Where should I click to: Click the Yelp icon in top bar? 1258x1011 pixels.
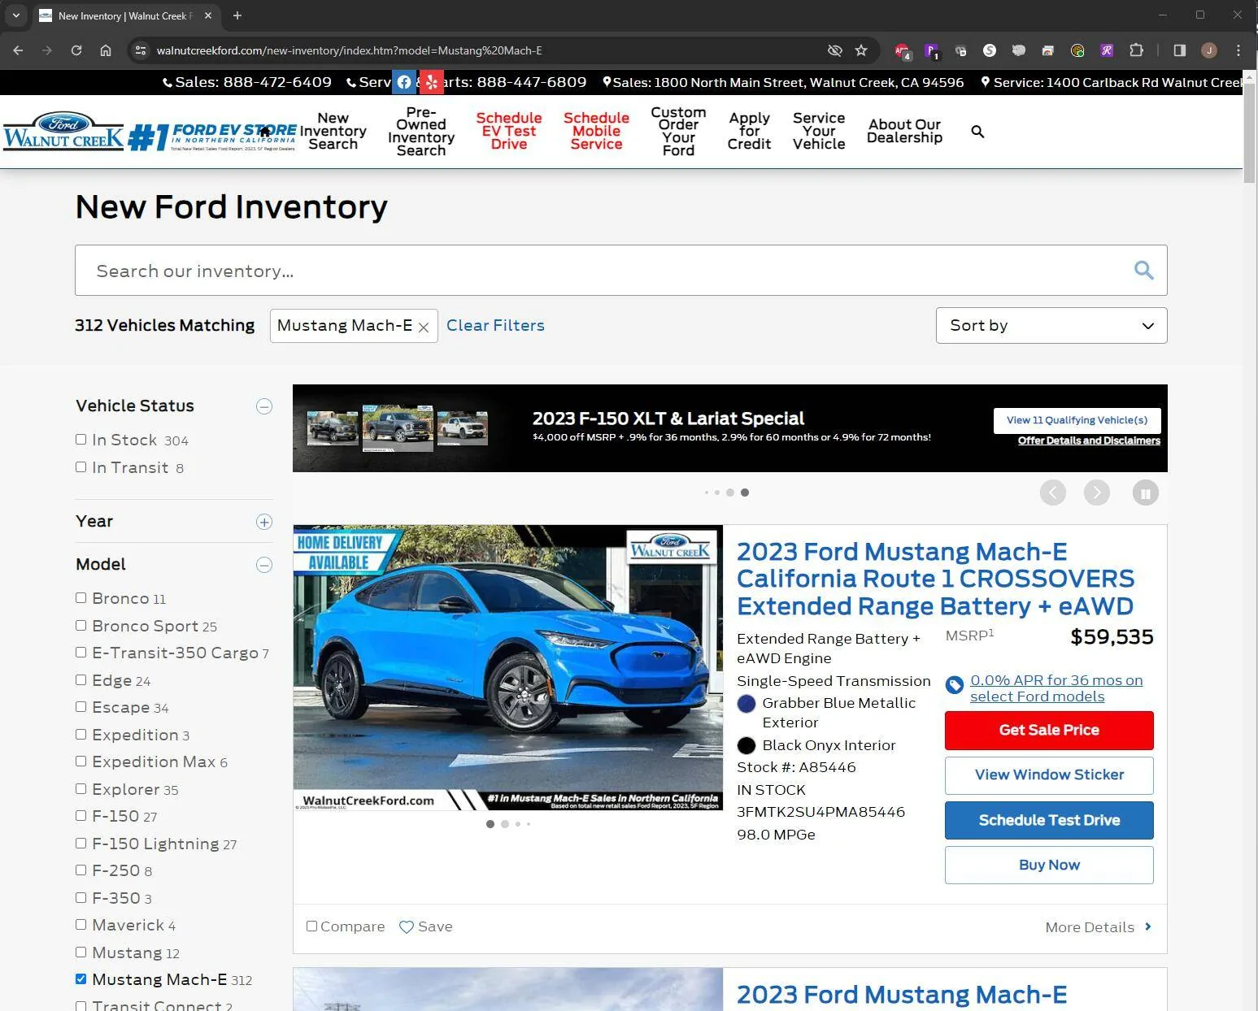[x=432, y=82]
